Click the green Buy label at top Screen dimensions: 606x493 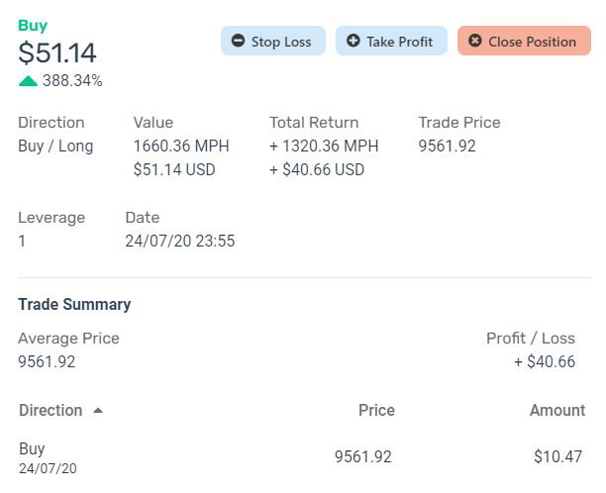pos(33,26)
